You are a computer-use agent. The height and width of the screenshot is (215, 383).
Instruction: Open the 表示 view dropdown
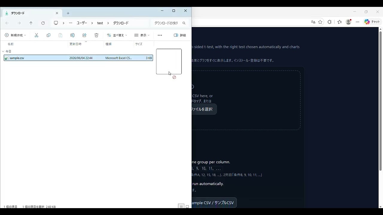pyautogui.click(x=142, y=35)
